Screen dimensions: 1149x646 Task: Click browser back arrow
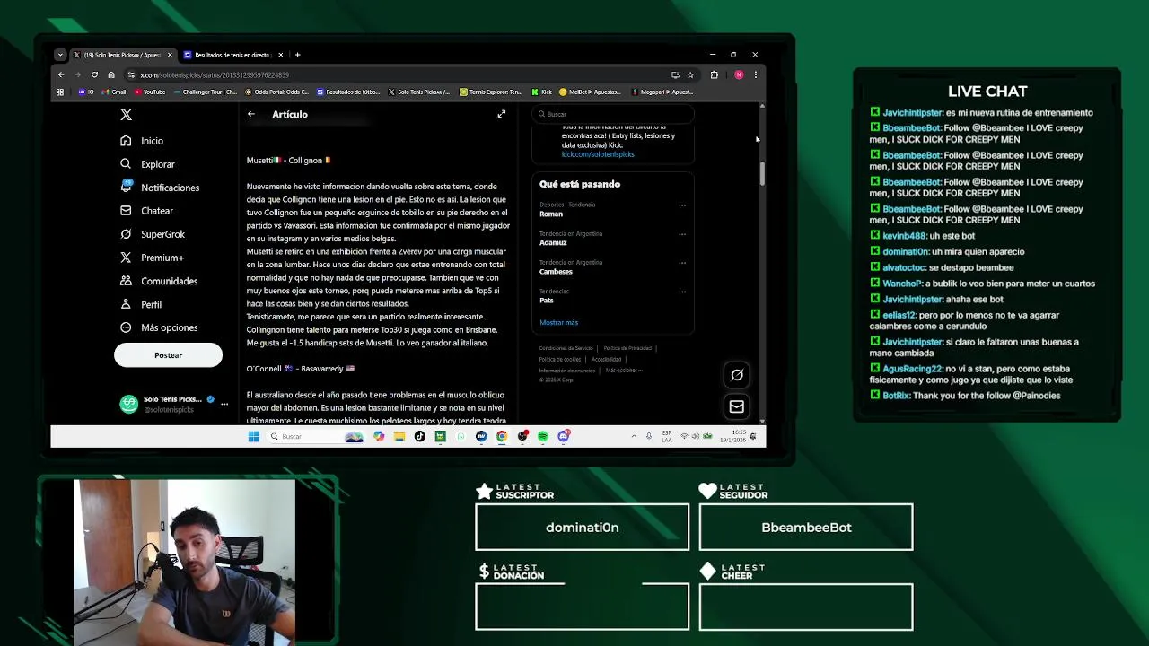pyautogui.click(x=61, y=75)
